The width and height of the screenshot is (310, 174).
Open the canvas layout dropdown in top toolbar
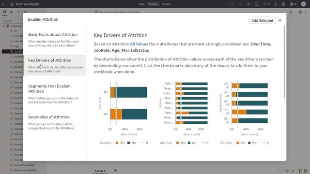(x=266, y=4)
